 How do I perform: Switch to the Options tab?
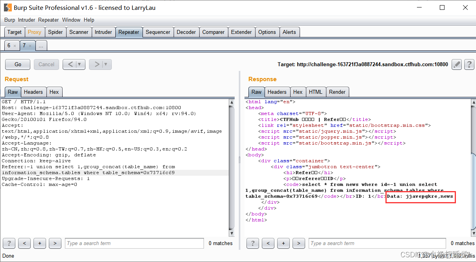click(x=267, y=32)
